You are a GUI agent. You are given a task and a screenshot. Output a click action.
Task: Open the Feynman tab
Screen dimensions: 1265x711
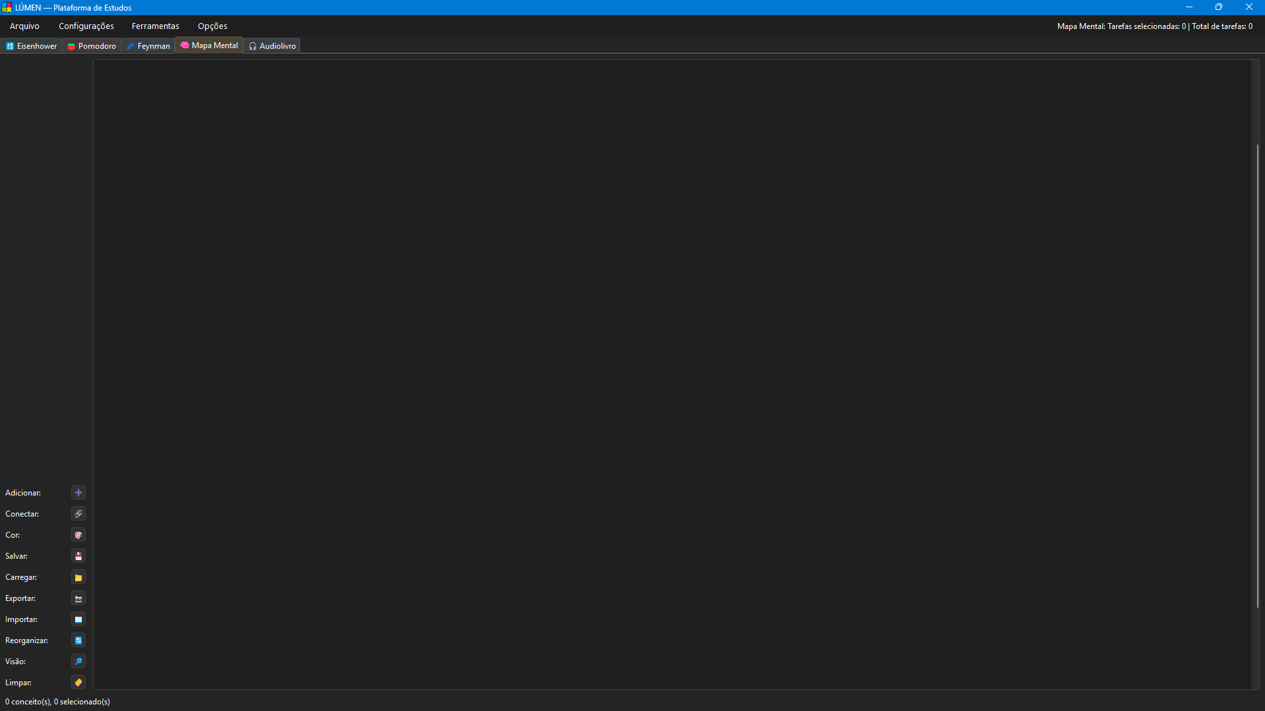(148, 46)
